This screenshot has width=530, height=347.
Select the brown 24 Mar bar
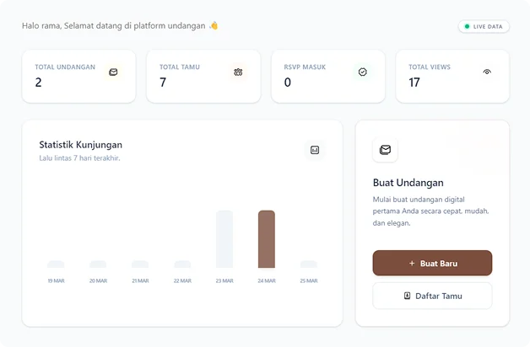[x=267, y=239]
